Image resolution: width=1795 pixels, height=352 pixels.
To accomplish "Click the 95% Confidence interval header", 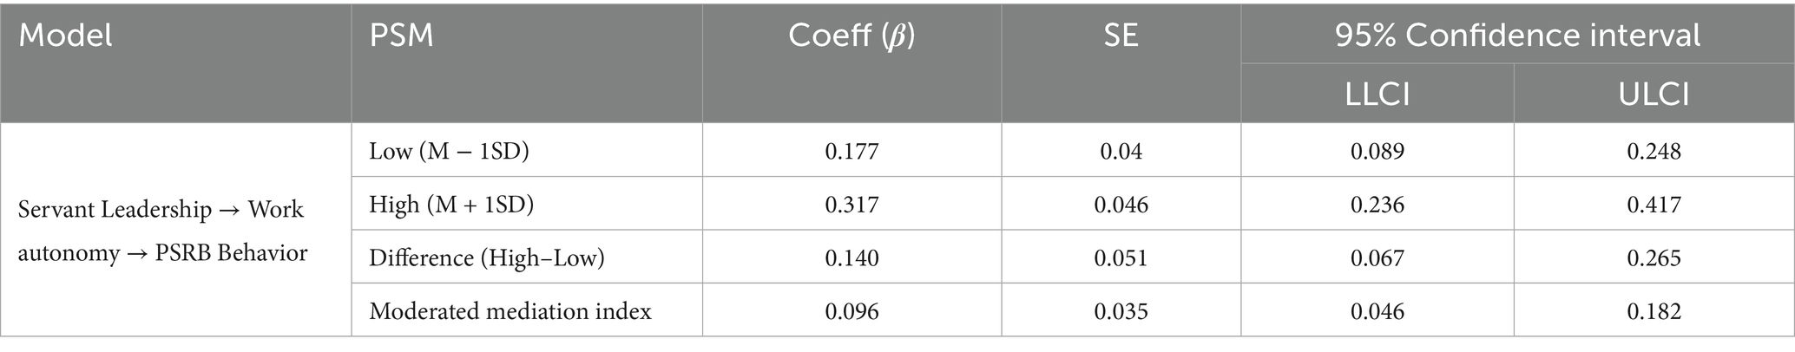I will (1517, 36).
